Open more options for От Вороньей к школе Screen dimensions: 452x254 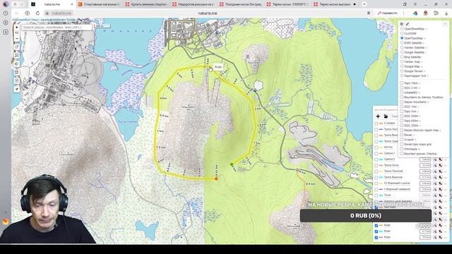click(x=446, y=183)
